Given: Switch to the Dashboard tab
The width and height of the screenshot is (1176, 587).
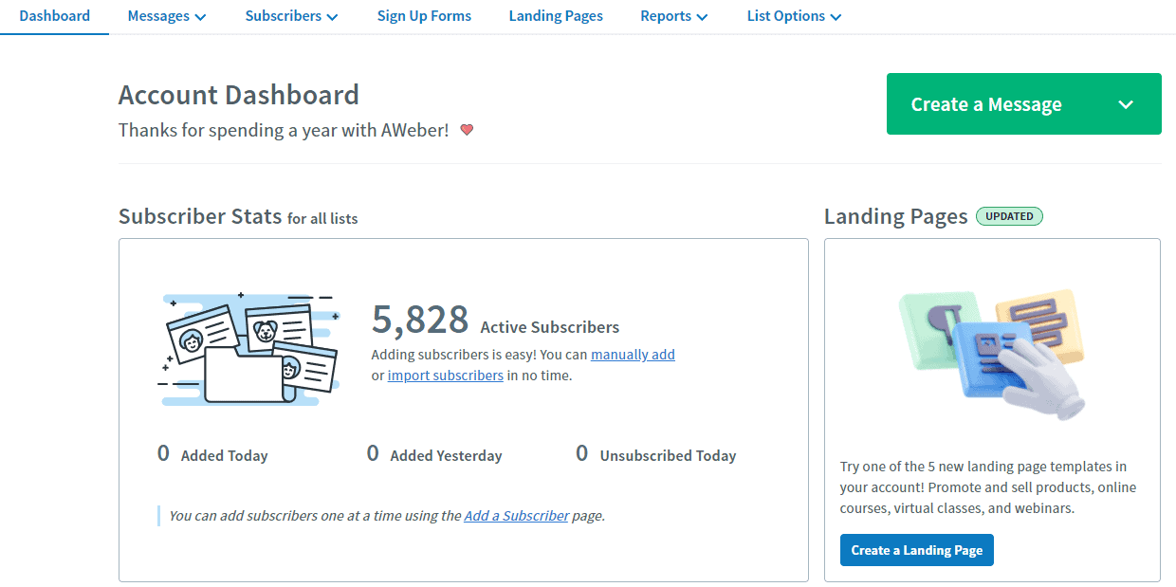Looking at the screenshot, I should pos(54,16).
